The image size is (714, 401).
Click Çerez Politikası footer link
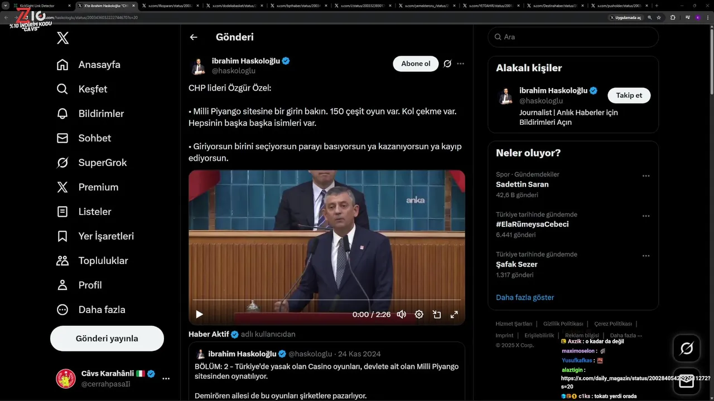tap(612, 324)
